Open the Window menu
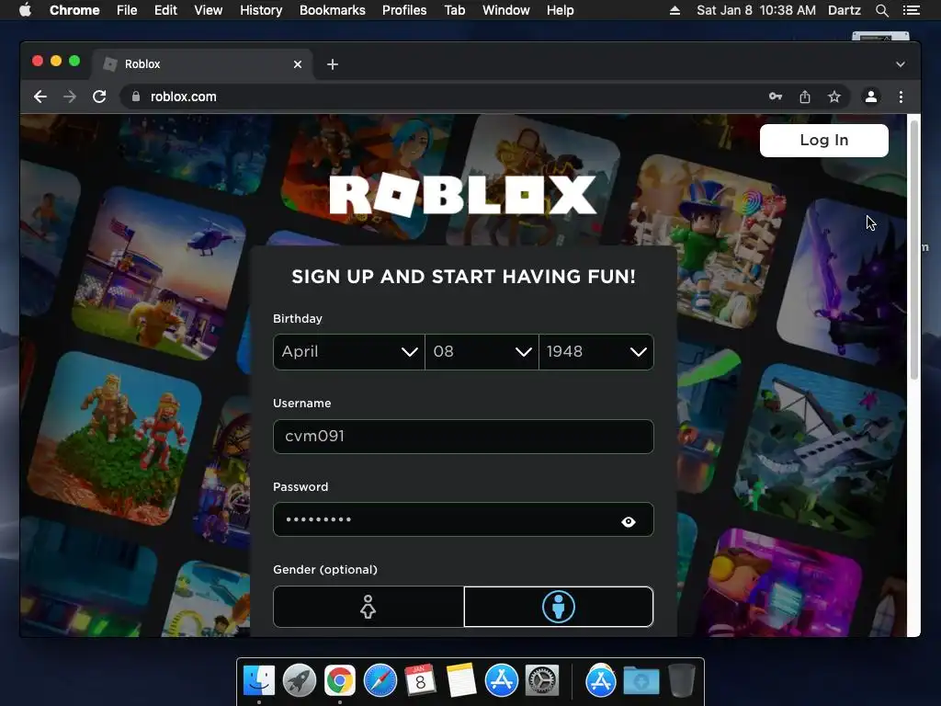This screenshot has height=706, width=941. pos(506,10)
